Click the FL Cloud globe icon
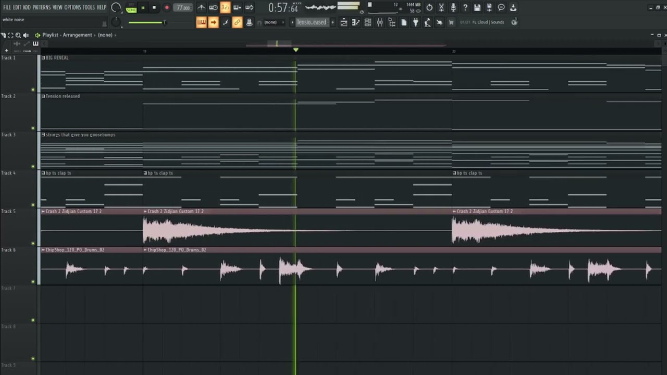The image size is (667, 375). [x=514, y=22]
